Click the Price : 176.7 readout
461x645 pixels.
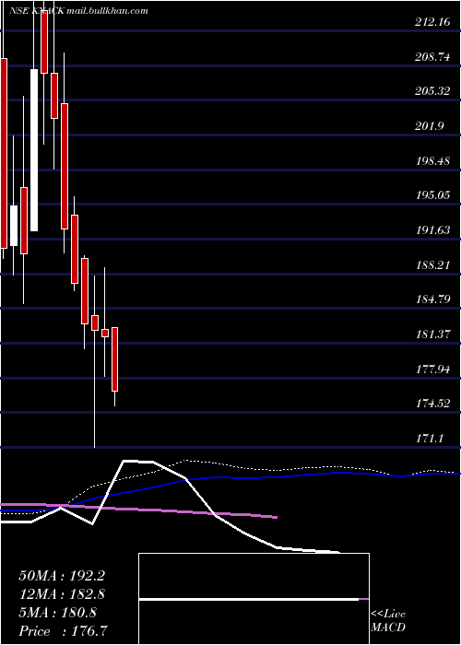point(64,631)
